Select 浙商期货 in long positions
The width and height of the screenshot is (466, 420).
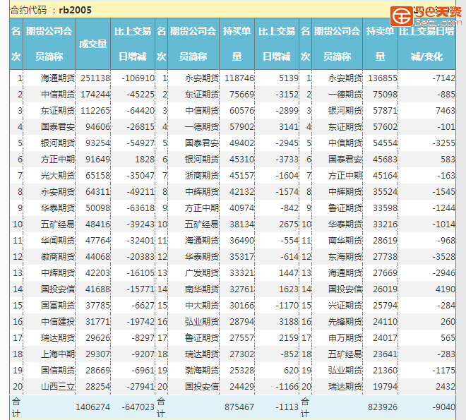coord(202,176)
